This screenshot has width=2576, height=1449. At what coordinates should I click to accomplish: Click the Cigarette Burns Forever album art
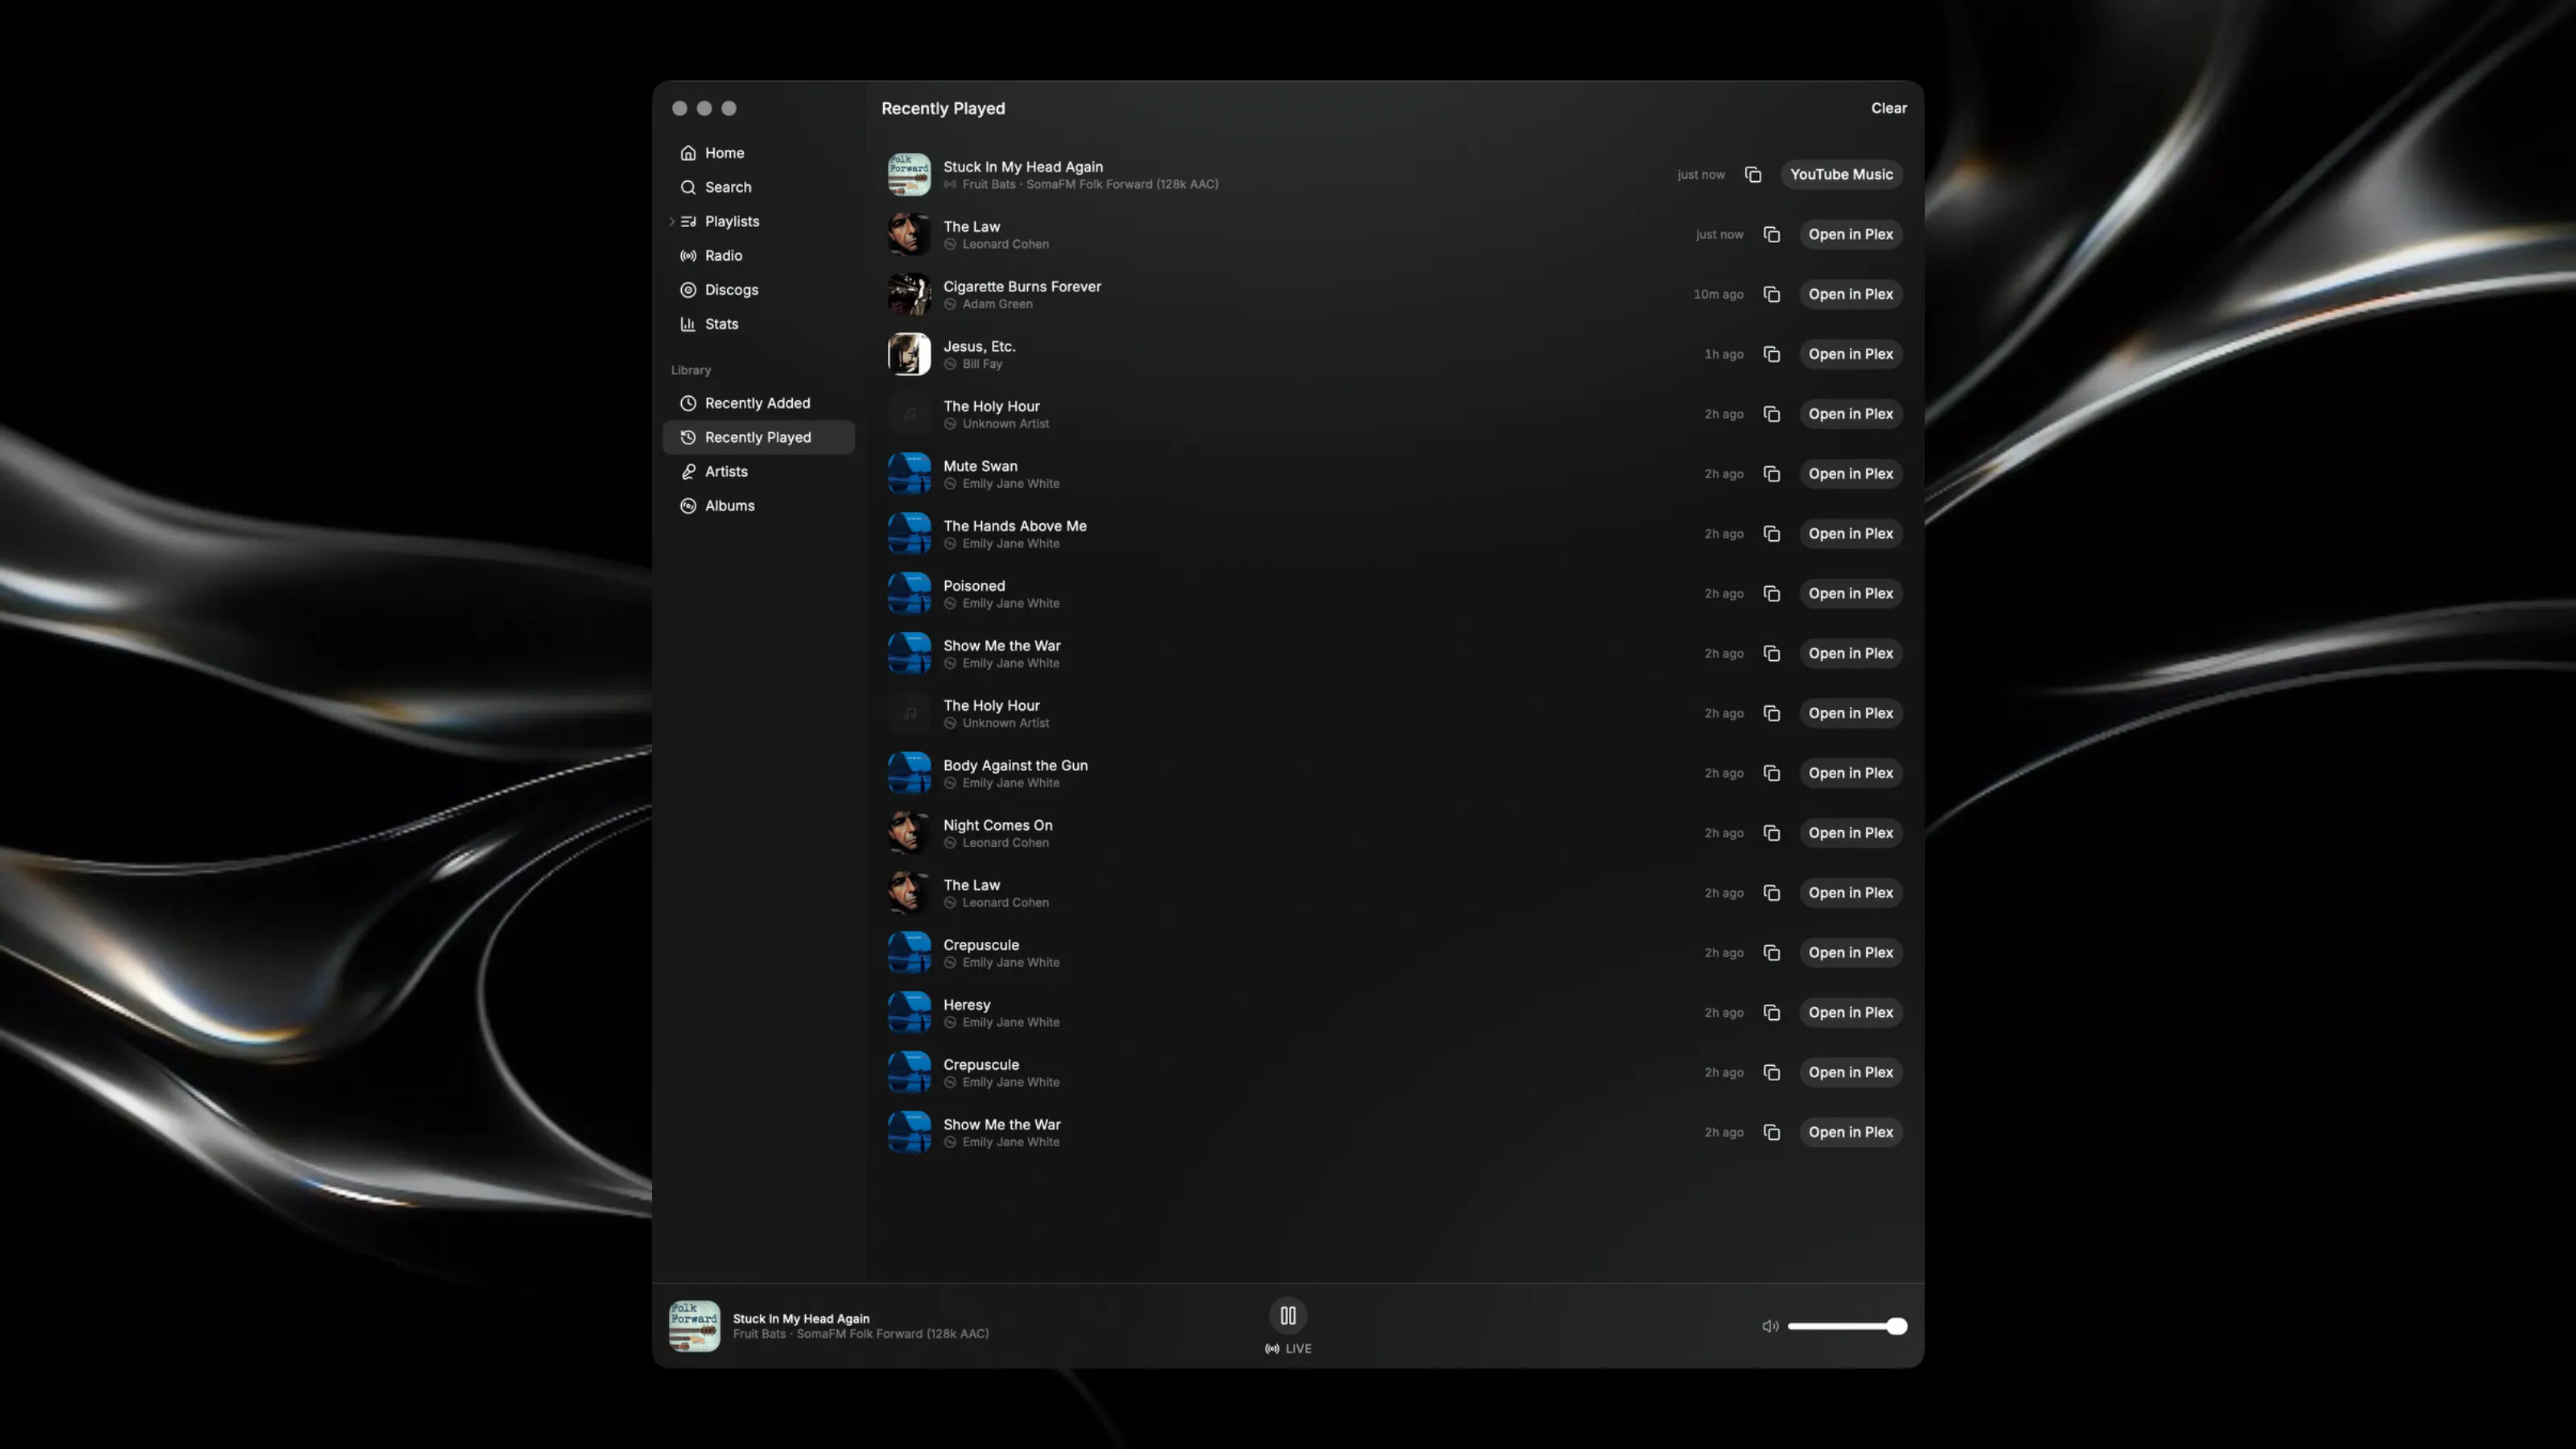[x=909, y=294]
